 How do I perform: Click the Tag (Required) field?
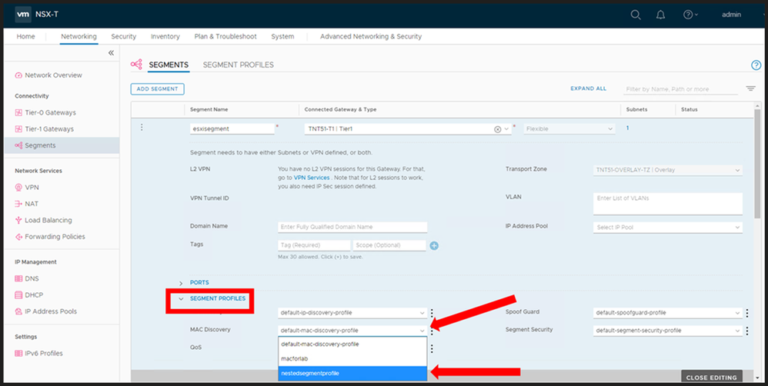(314, 245)
